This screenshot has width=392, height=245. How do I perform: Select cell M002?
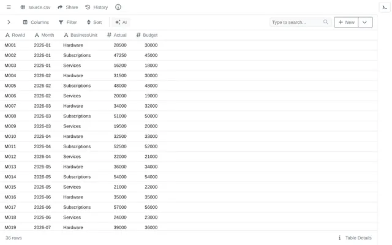tap(10, 55)
